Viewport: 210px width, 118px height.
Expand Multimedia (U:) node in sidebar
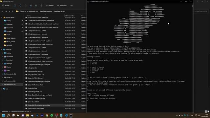tap(2, 85)
